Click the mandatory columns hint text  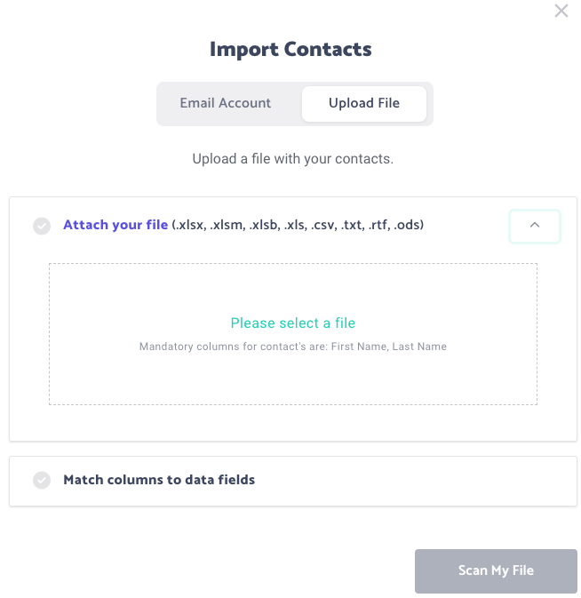[x=293, y=347]
